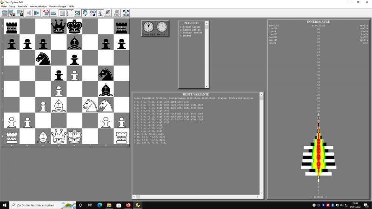372x209 pixels.
Task: Open the Datei menu
Action: 4,6
